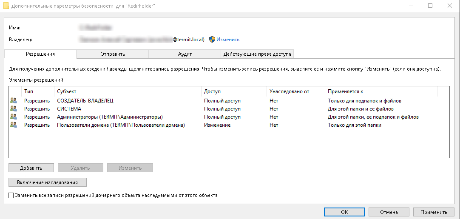This screenshot has height=219, width=460.
Task: Click group icon of Администраторы row
Action: pyautogui.click(x=14, y=117)
